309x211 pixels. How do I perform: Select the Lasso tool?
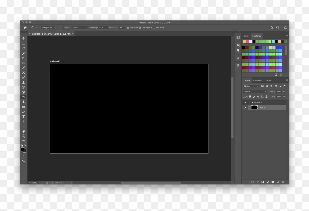(23, 48)
